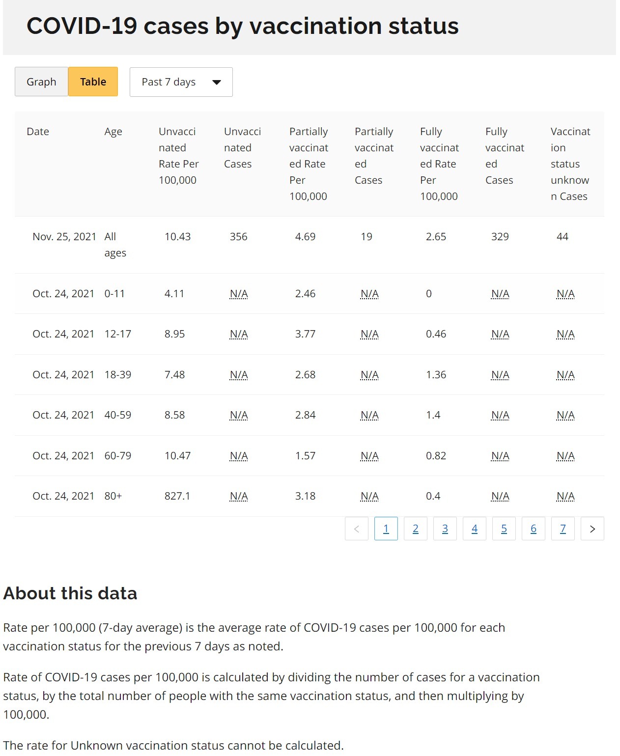This screenshot has height=756, width=620.
Task: Go to page 5 of the table
Action: [x=504, y=529]
